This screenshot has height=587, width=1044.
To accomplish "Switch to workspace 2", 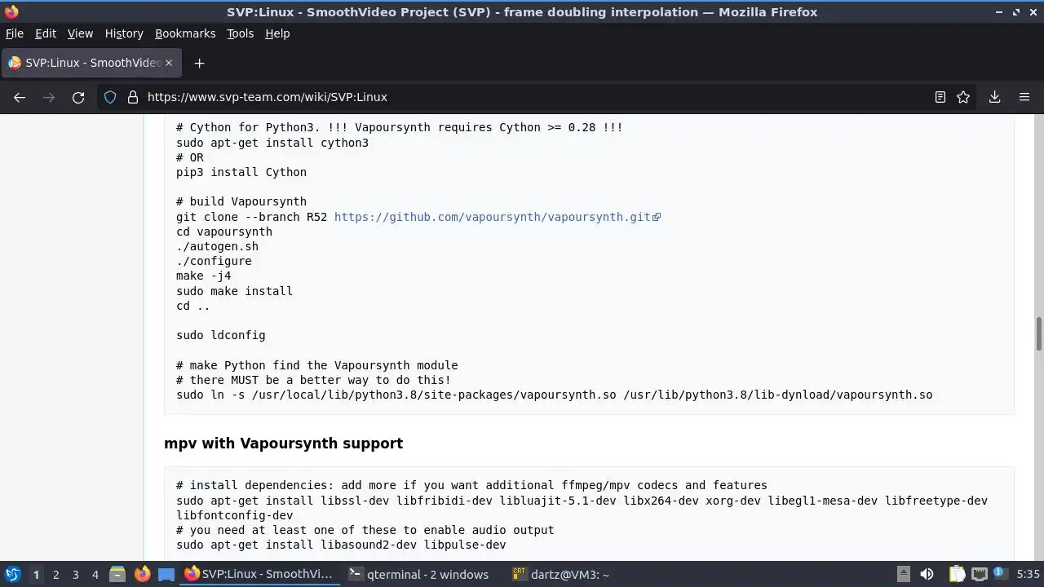I will (55, 575).
